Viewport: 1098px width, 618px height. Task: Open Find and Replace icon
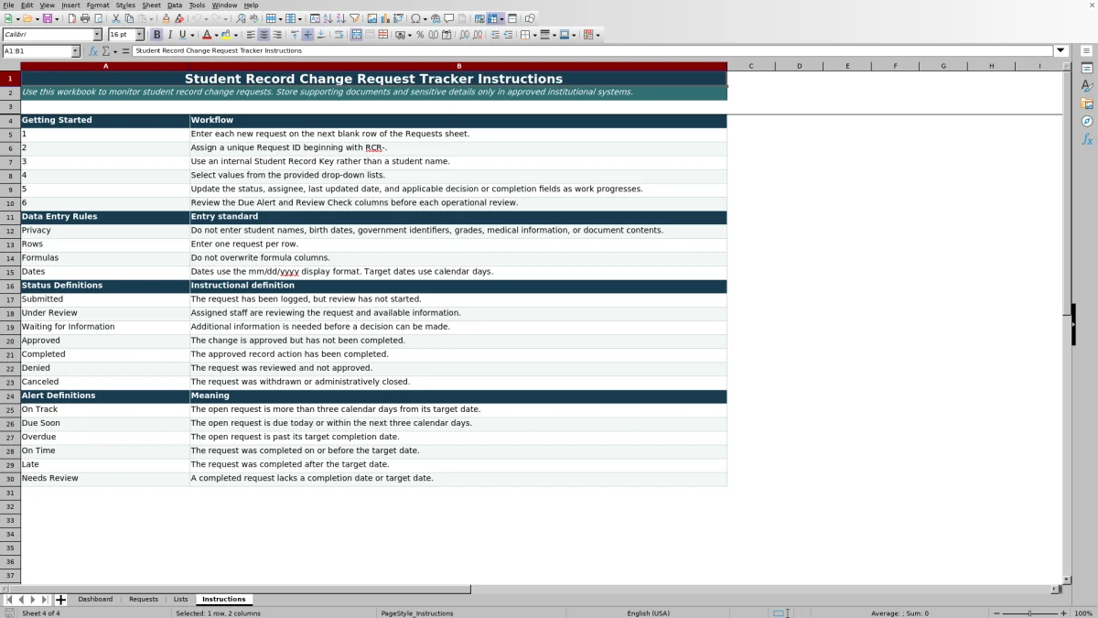pos(241,18)
